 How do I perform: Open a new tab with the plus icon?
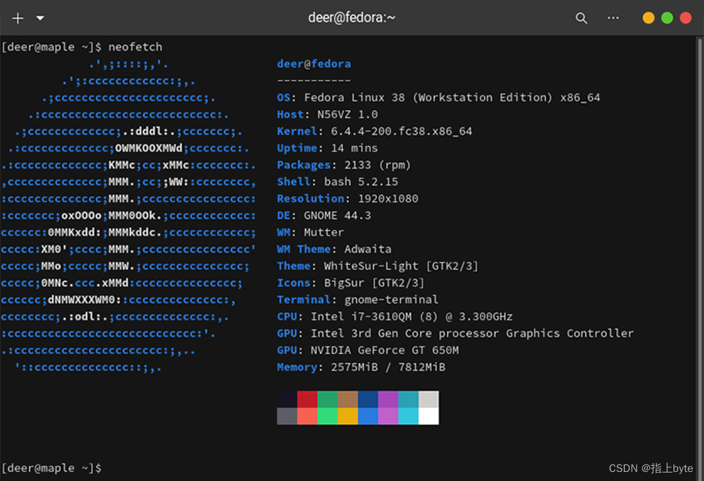[17, 18]
